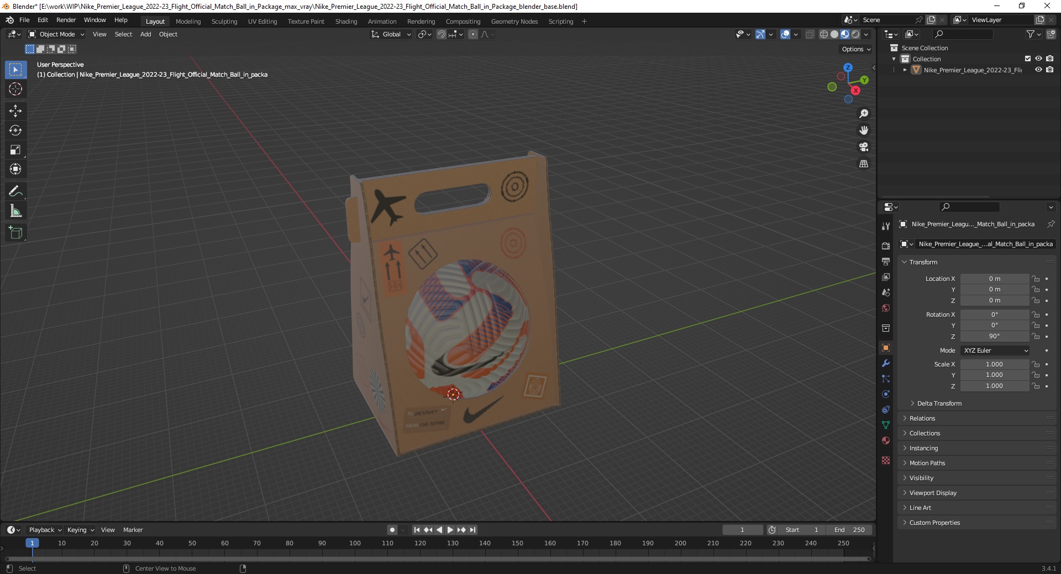Click the Rotation Z 90° field
Screen dimensions: 1061x574
click(x=995, y=336)
